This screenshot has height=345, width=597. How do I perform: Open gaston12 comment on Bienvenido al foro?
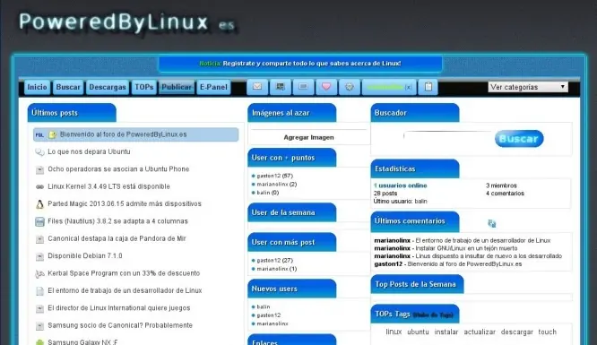(464, 263)
